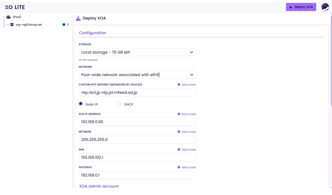This screenshot has width=332, height=195.
Task: Collapse the Pool tree node
Action: pyautogui.click(x=4, y=17)
